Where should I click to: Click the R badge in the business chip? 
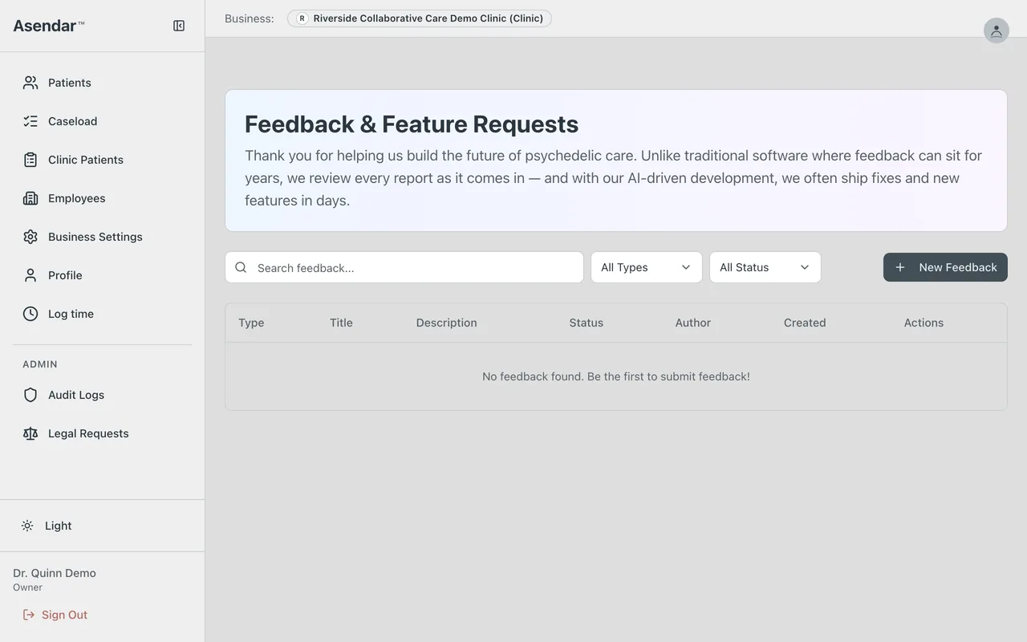point(302,18)
